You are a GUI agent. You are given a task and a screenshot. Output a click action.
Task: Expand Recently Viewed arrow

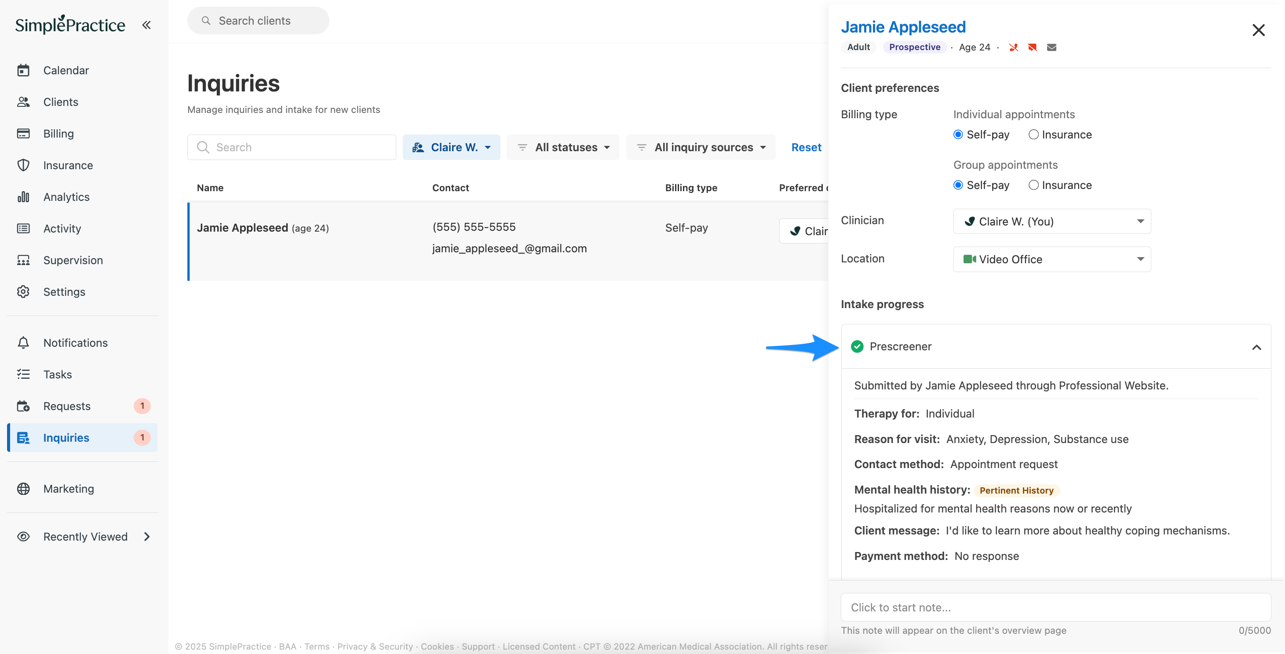click(146, 537)
